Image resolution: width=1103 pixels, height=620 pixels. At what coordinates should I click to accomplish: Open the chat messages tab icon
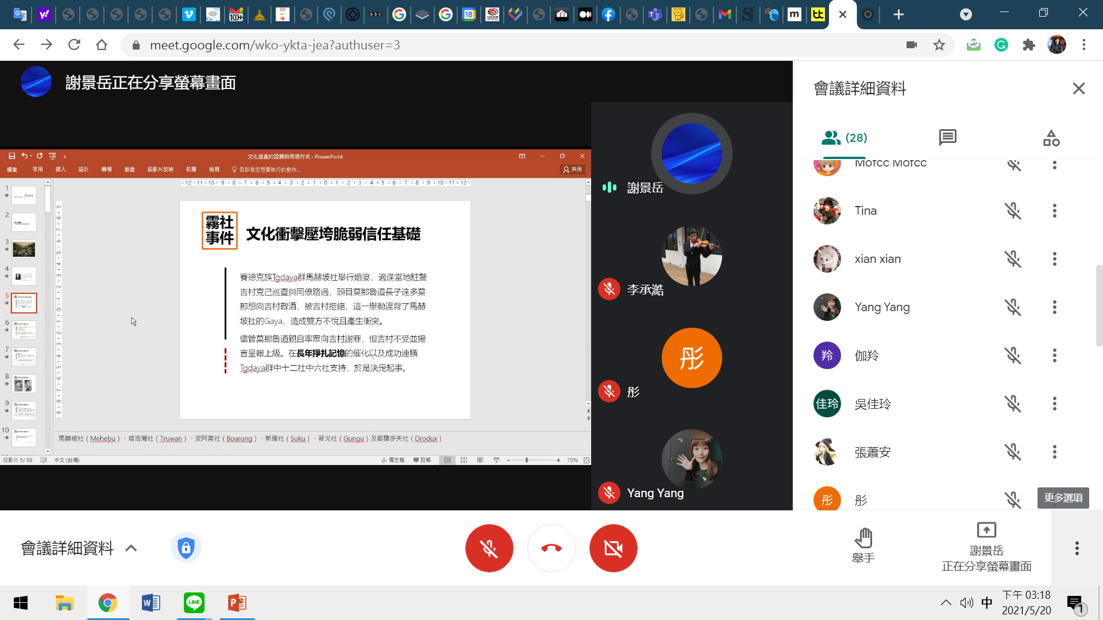[x=947, y=138]
